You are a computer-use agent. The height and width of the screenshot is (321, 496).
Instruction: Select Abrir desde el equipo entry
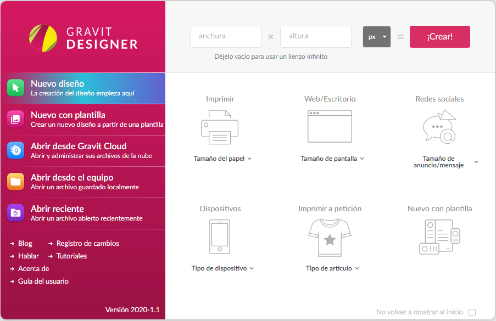click(x=83, y=182)
